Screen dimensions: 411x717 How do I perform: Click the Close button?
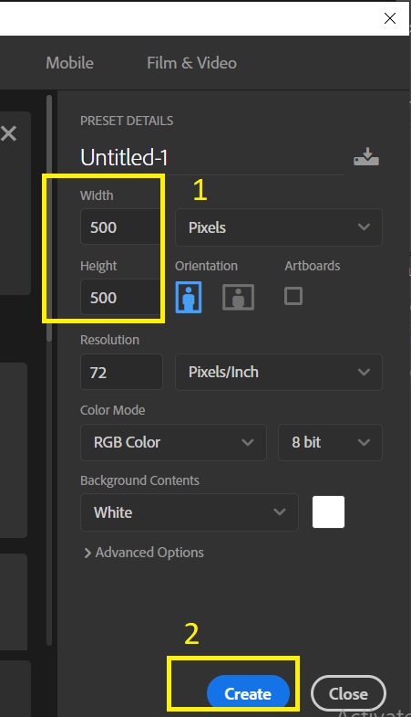tap(348, 693)
